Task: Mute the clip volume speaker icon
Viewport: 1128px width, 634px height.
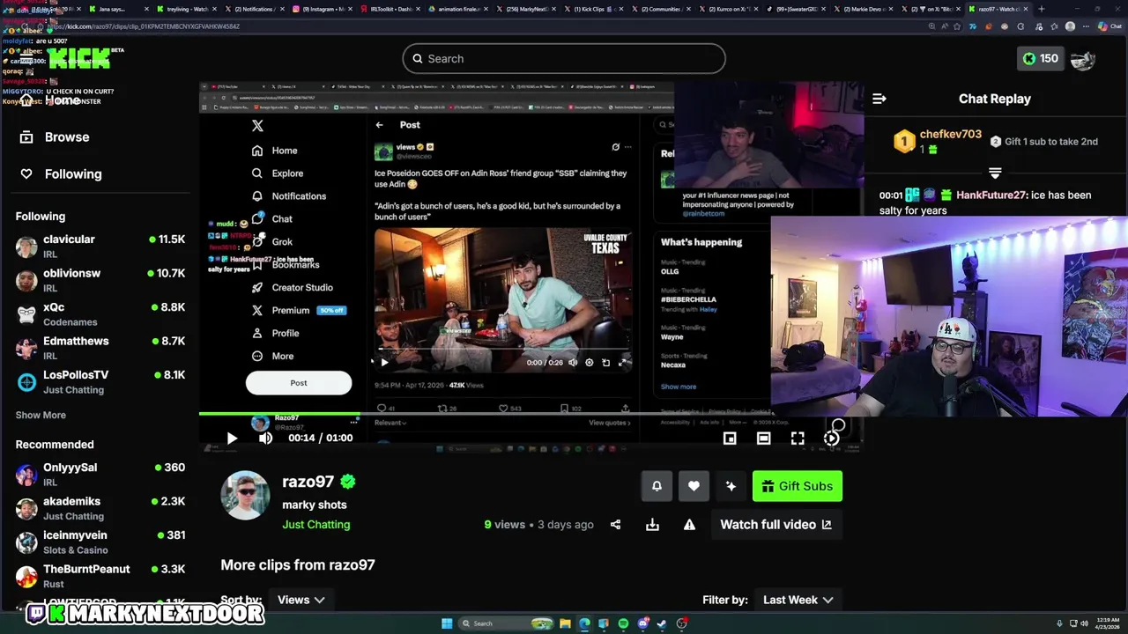Action: 265,438
